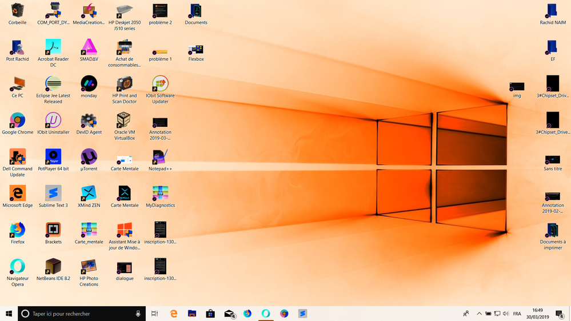571x321 pixels.
Task: Activate Cortana microphone in search box
Action: pyautogui.click(x=138, y=314)
